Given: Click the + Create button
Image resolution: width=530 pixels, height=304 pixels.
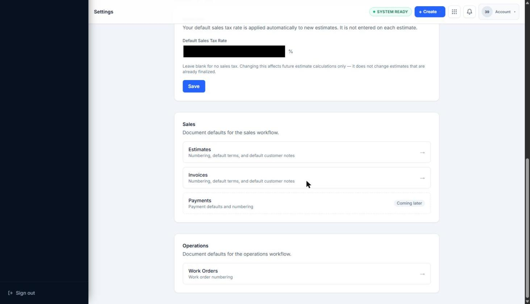Looking at the screenshot, I should pos(430,12).
